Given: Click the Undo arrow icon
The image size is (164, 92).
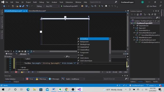Looking at the screenshot, I should click(27, 6).
